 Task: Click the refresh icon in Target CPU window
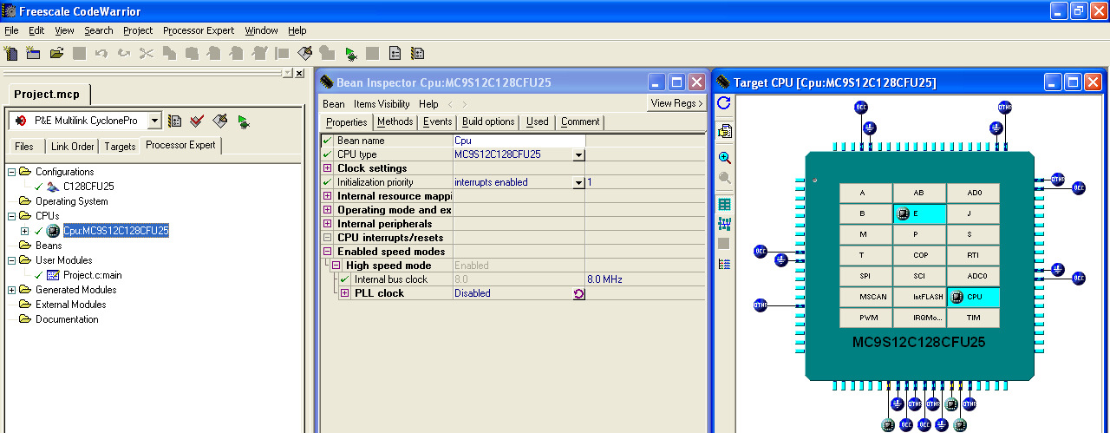point(724,103)
